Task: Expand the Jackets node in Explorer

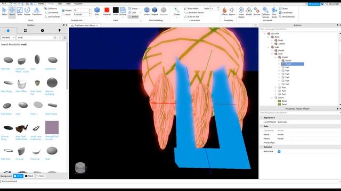Action: (x=272, y=44)
